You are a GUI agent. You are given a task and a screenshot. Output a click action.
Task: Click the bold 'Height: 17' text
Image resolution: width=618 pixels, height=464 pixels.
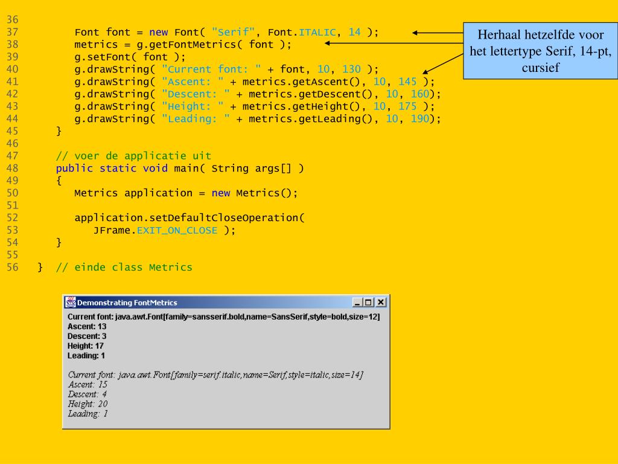(86, 346)
